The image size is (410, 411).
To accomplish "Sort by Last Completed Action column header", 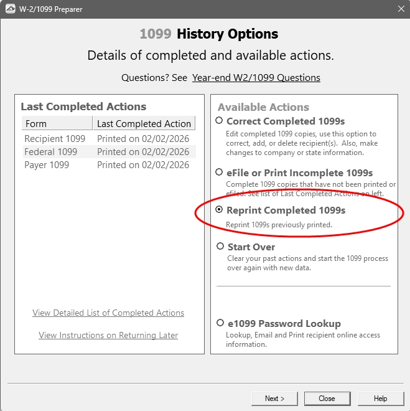I will (144, 123).
